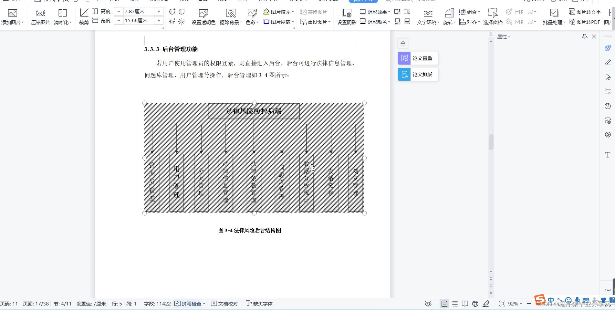Click Batch Process (批量处理) icon
This screenshot has height=310, width=615.
(554, 13)
